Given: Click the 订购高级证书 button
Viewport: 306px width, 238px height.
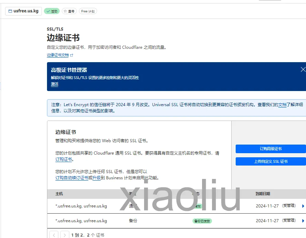Looking at the screenshot, I should click(x=271, y=149).
